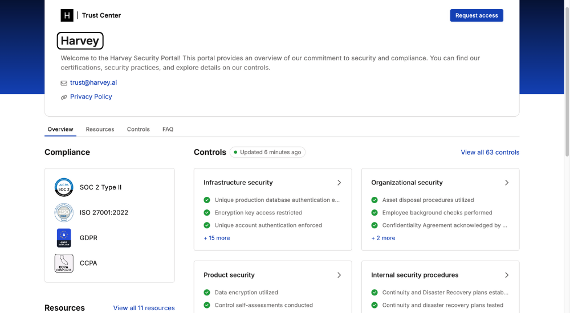570x313 pixels.
Task: Click the ISO 27001:2022 badge icon
Action: pyautogui.click(x=64, y=213)
